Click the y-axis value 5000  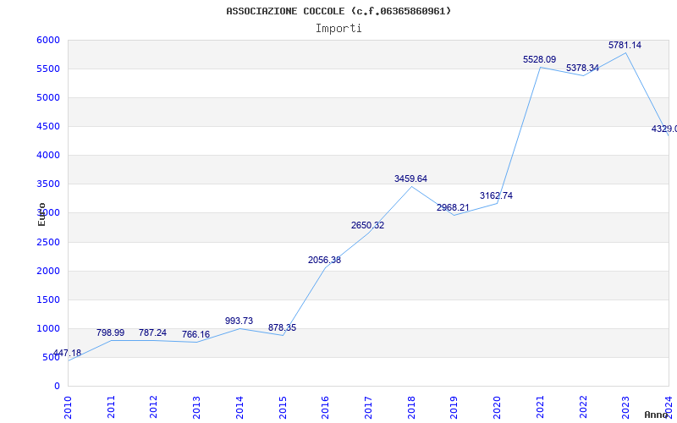pos(48,97)
